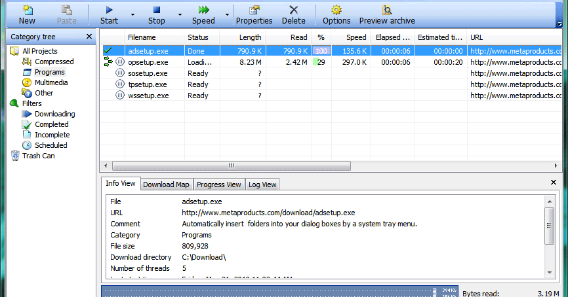Click the loading arrows icon for opsetup.exe
Screen dimensions: 568x297
pyautogui.click(x=108, y=61)
